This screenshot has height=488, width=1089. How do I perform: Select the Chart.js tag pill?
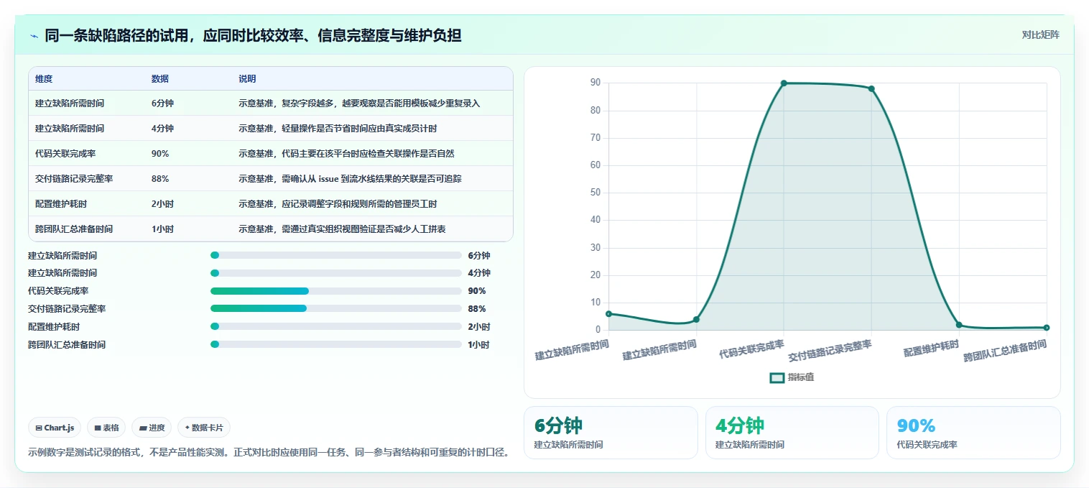pos(55,428)
